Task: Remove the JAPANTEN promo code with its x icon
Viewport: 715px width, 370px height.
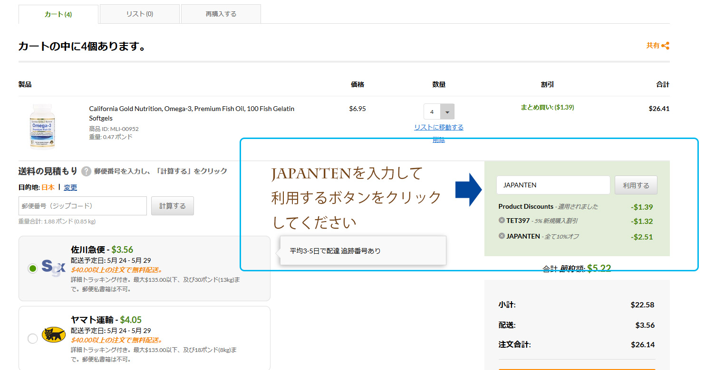Action: click(502, 236)
